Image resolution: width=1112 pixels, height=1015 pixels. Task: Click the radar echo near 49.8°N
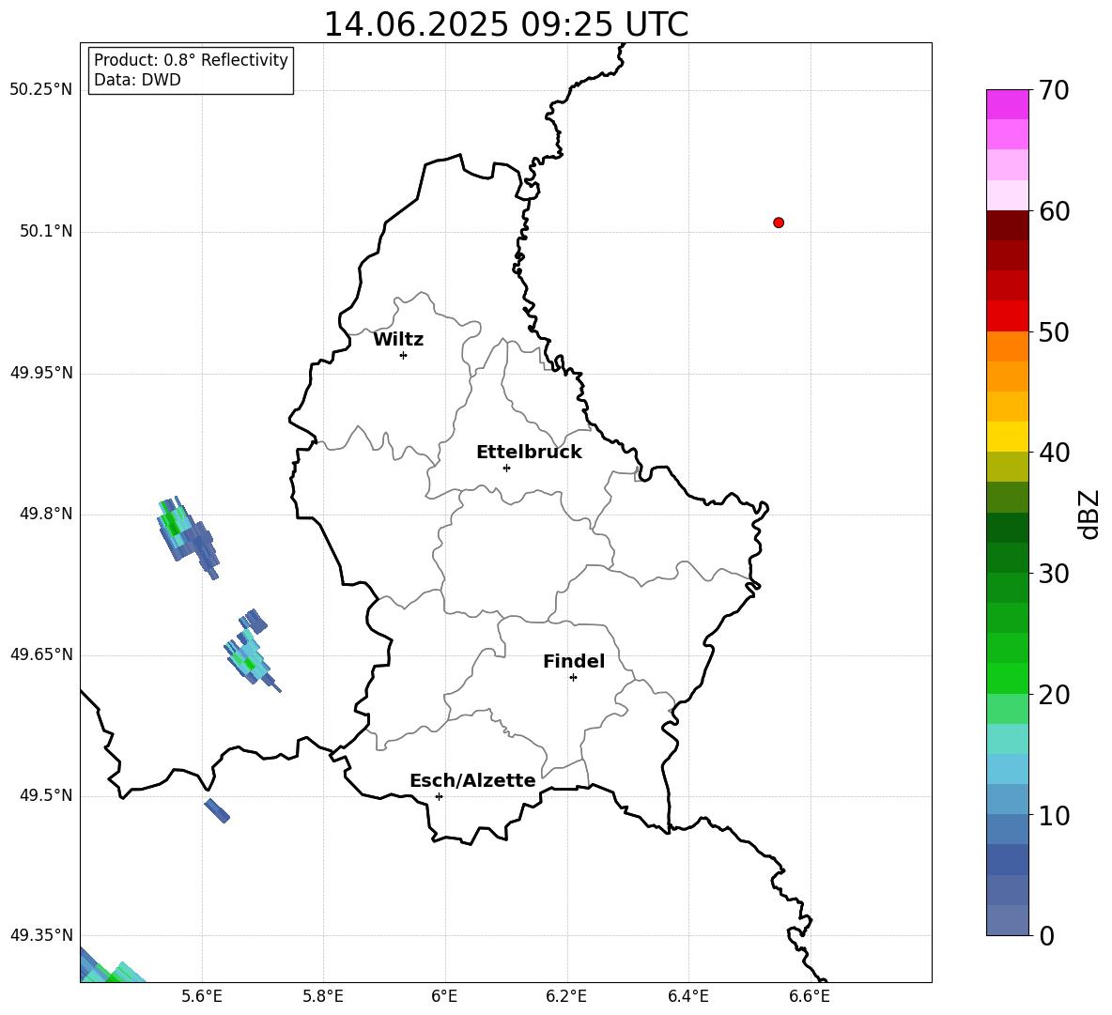pyautogui.click(x=187, y=536)
